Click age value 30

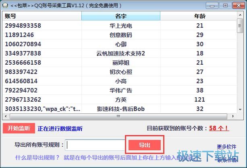tap(200, 44)
